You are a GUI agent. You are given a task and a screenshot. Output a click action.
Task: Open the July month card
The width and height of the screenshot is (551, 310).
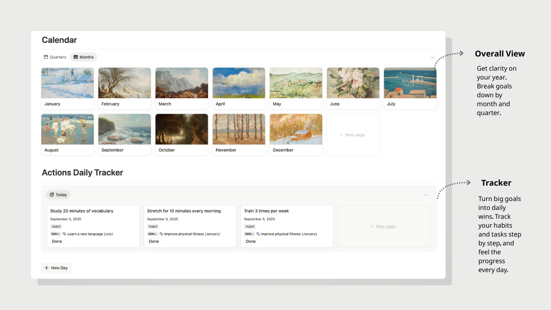tap(410, 88)
